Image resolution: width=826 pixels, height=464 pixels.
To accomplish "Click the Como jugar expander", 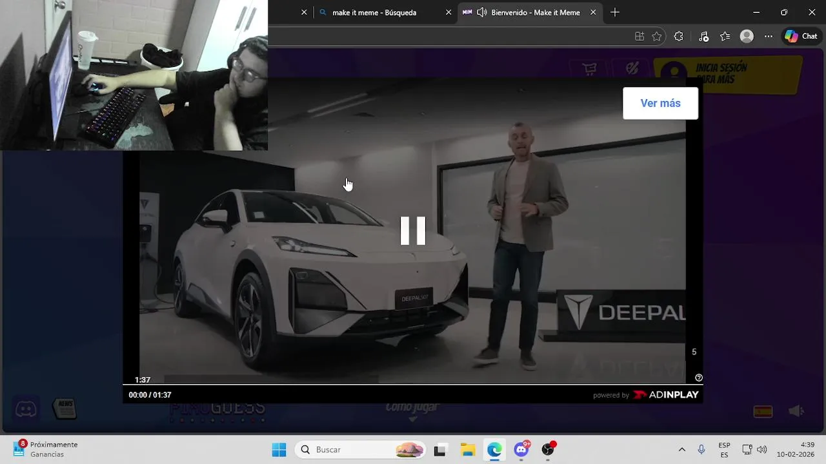I will [412, 411].
